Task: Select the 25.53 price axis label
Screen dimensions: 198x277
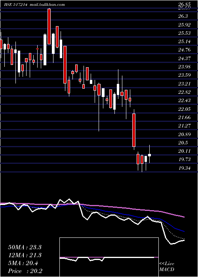Action: click(184, 33)
